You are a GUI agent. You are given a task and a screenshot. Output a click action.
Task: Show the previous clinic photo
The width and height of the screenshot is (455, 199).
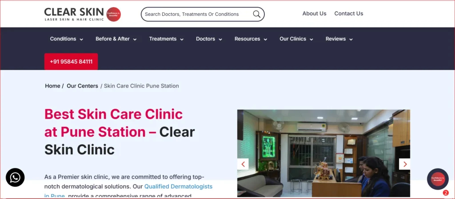click(x=243, y=164)
